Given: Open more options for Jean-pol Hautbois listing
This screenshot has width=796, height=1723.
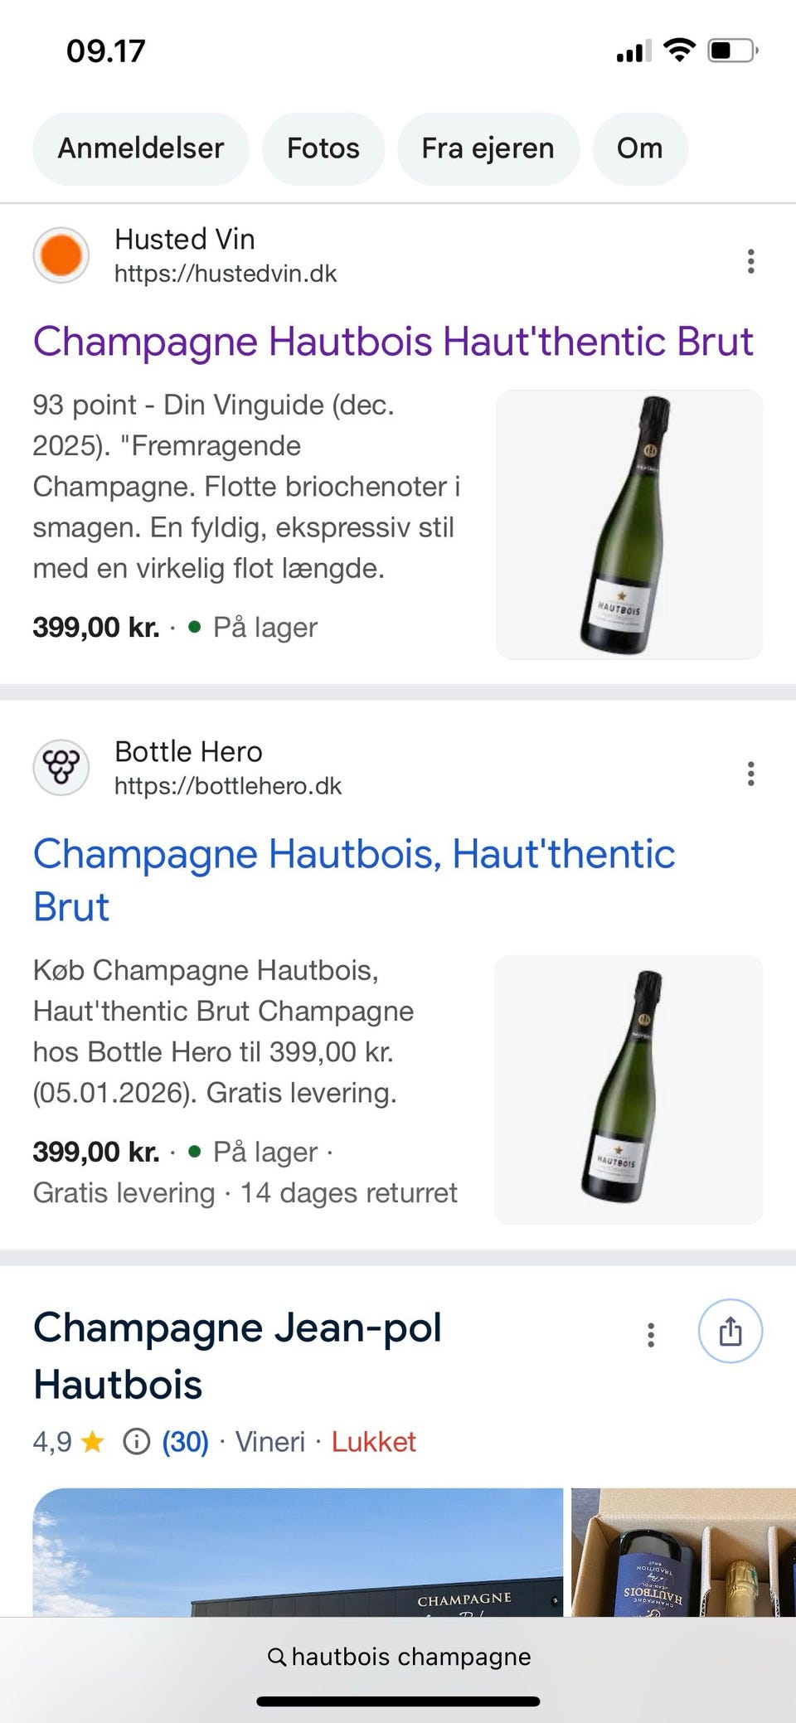Looking at the screenshot, I should (651, 1334).
